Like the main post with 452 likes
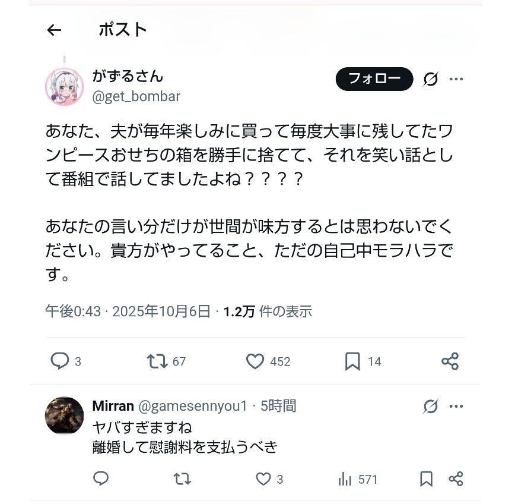 pyautogui.click(x=255, y=361)
